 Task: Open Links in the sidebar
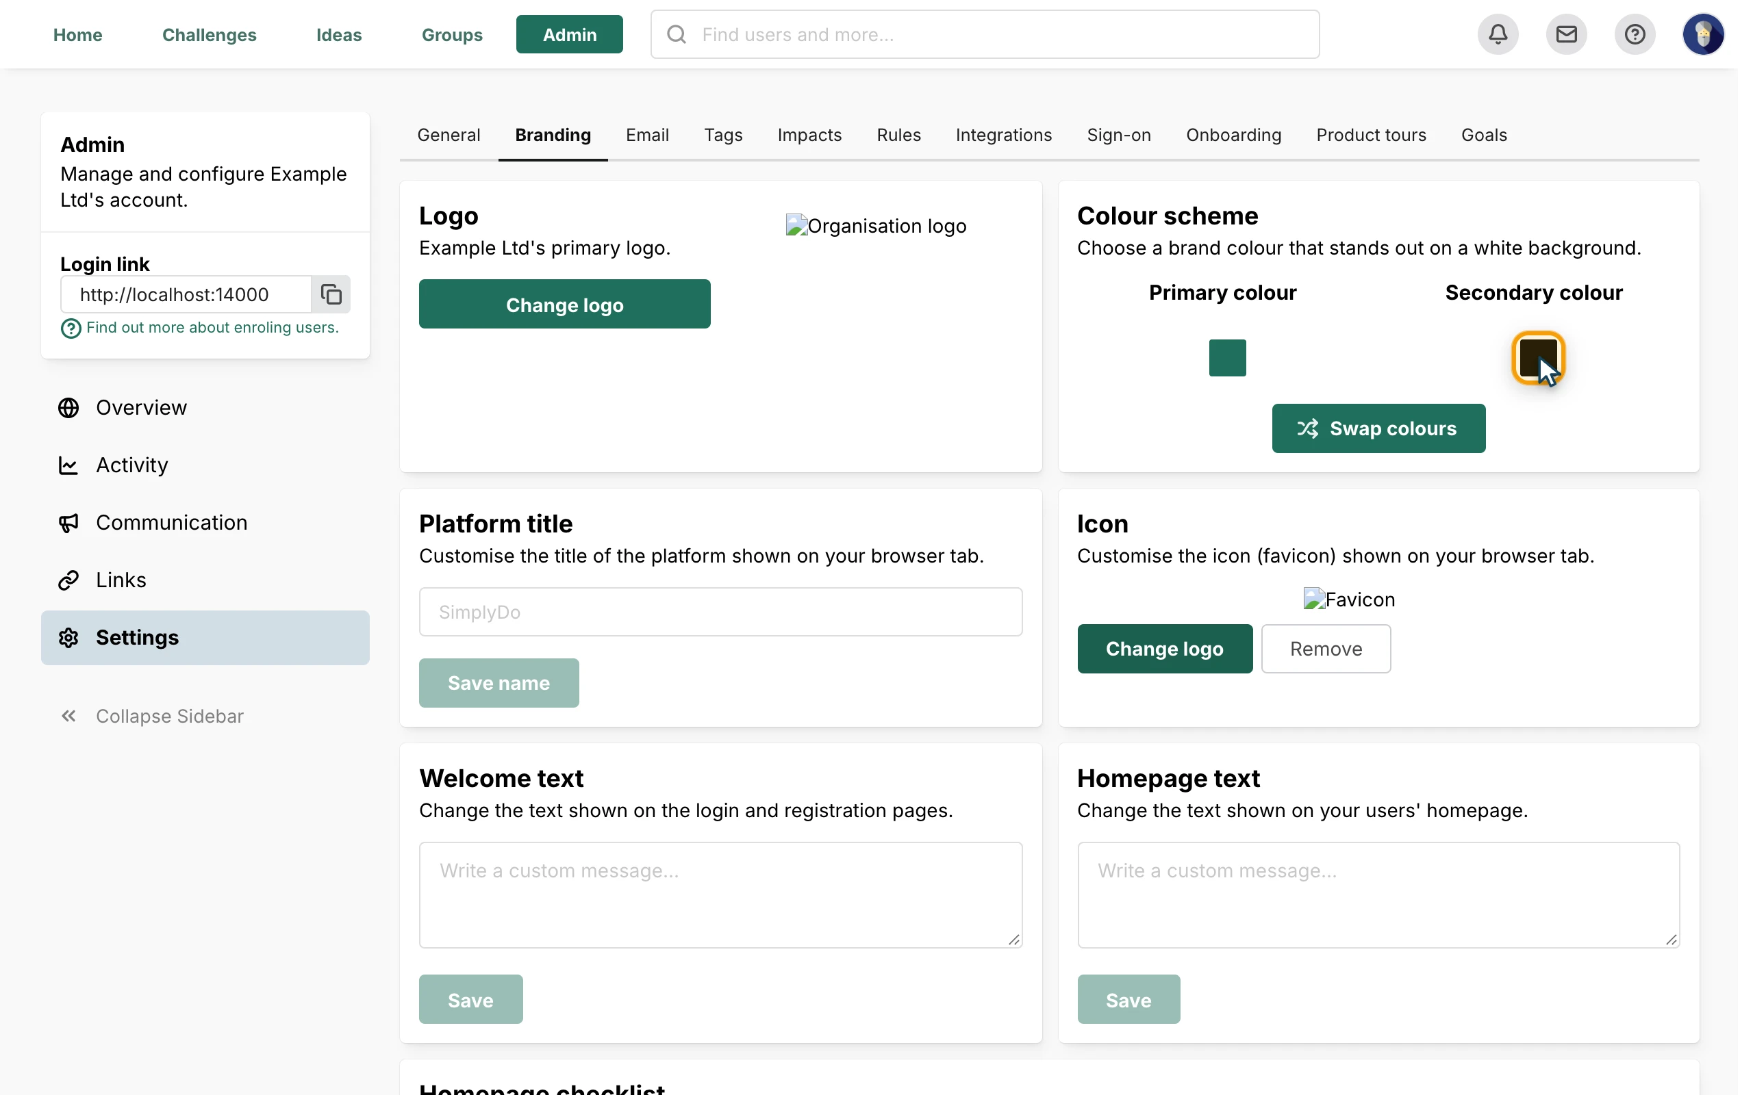click(x=205, y=580)
